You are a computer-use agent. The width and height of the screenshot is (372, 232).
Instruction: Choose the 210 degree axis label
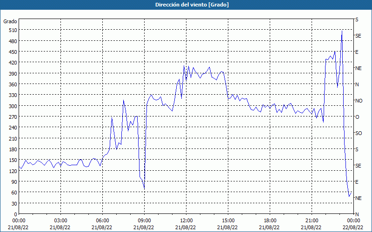pos(13,138)
